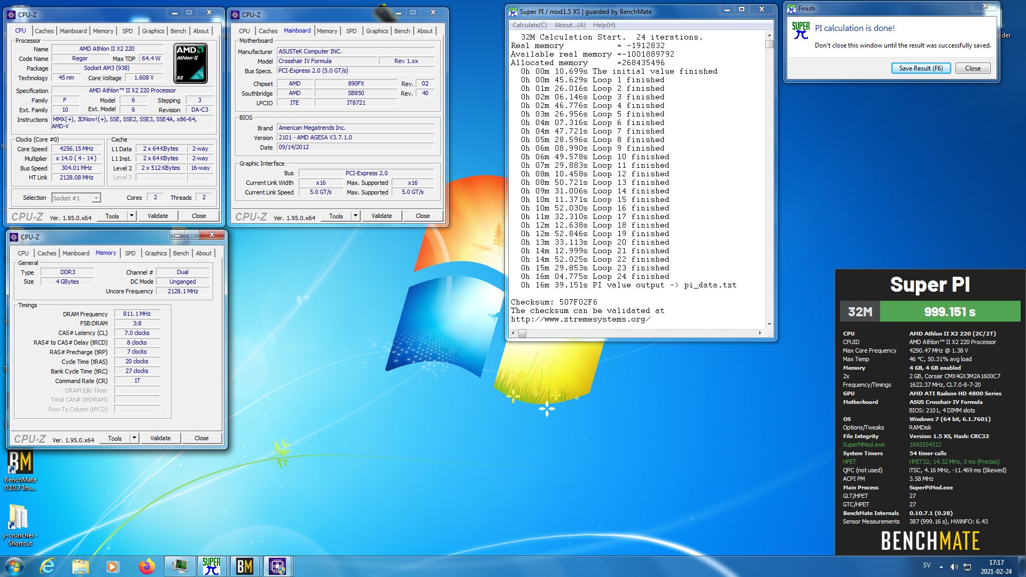
Task: Expand Tools dropdown arrow in Memory window
Action: 134,438
